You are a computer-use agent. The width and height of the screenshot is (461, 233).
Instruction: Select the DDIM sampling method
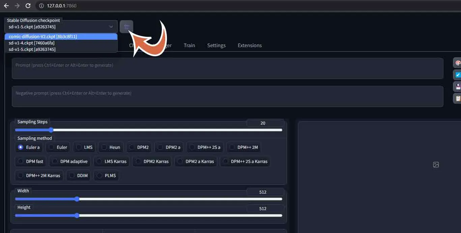78,175
